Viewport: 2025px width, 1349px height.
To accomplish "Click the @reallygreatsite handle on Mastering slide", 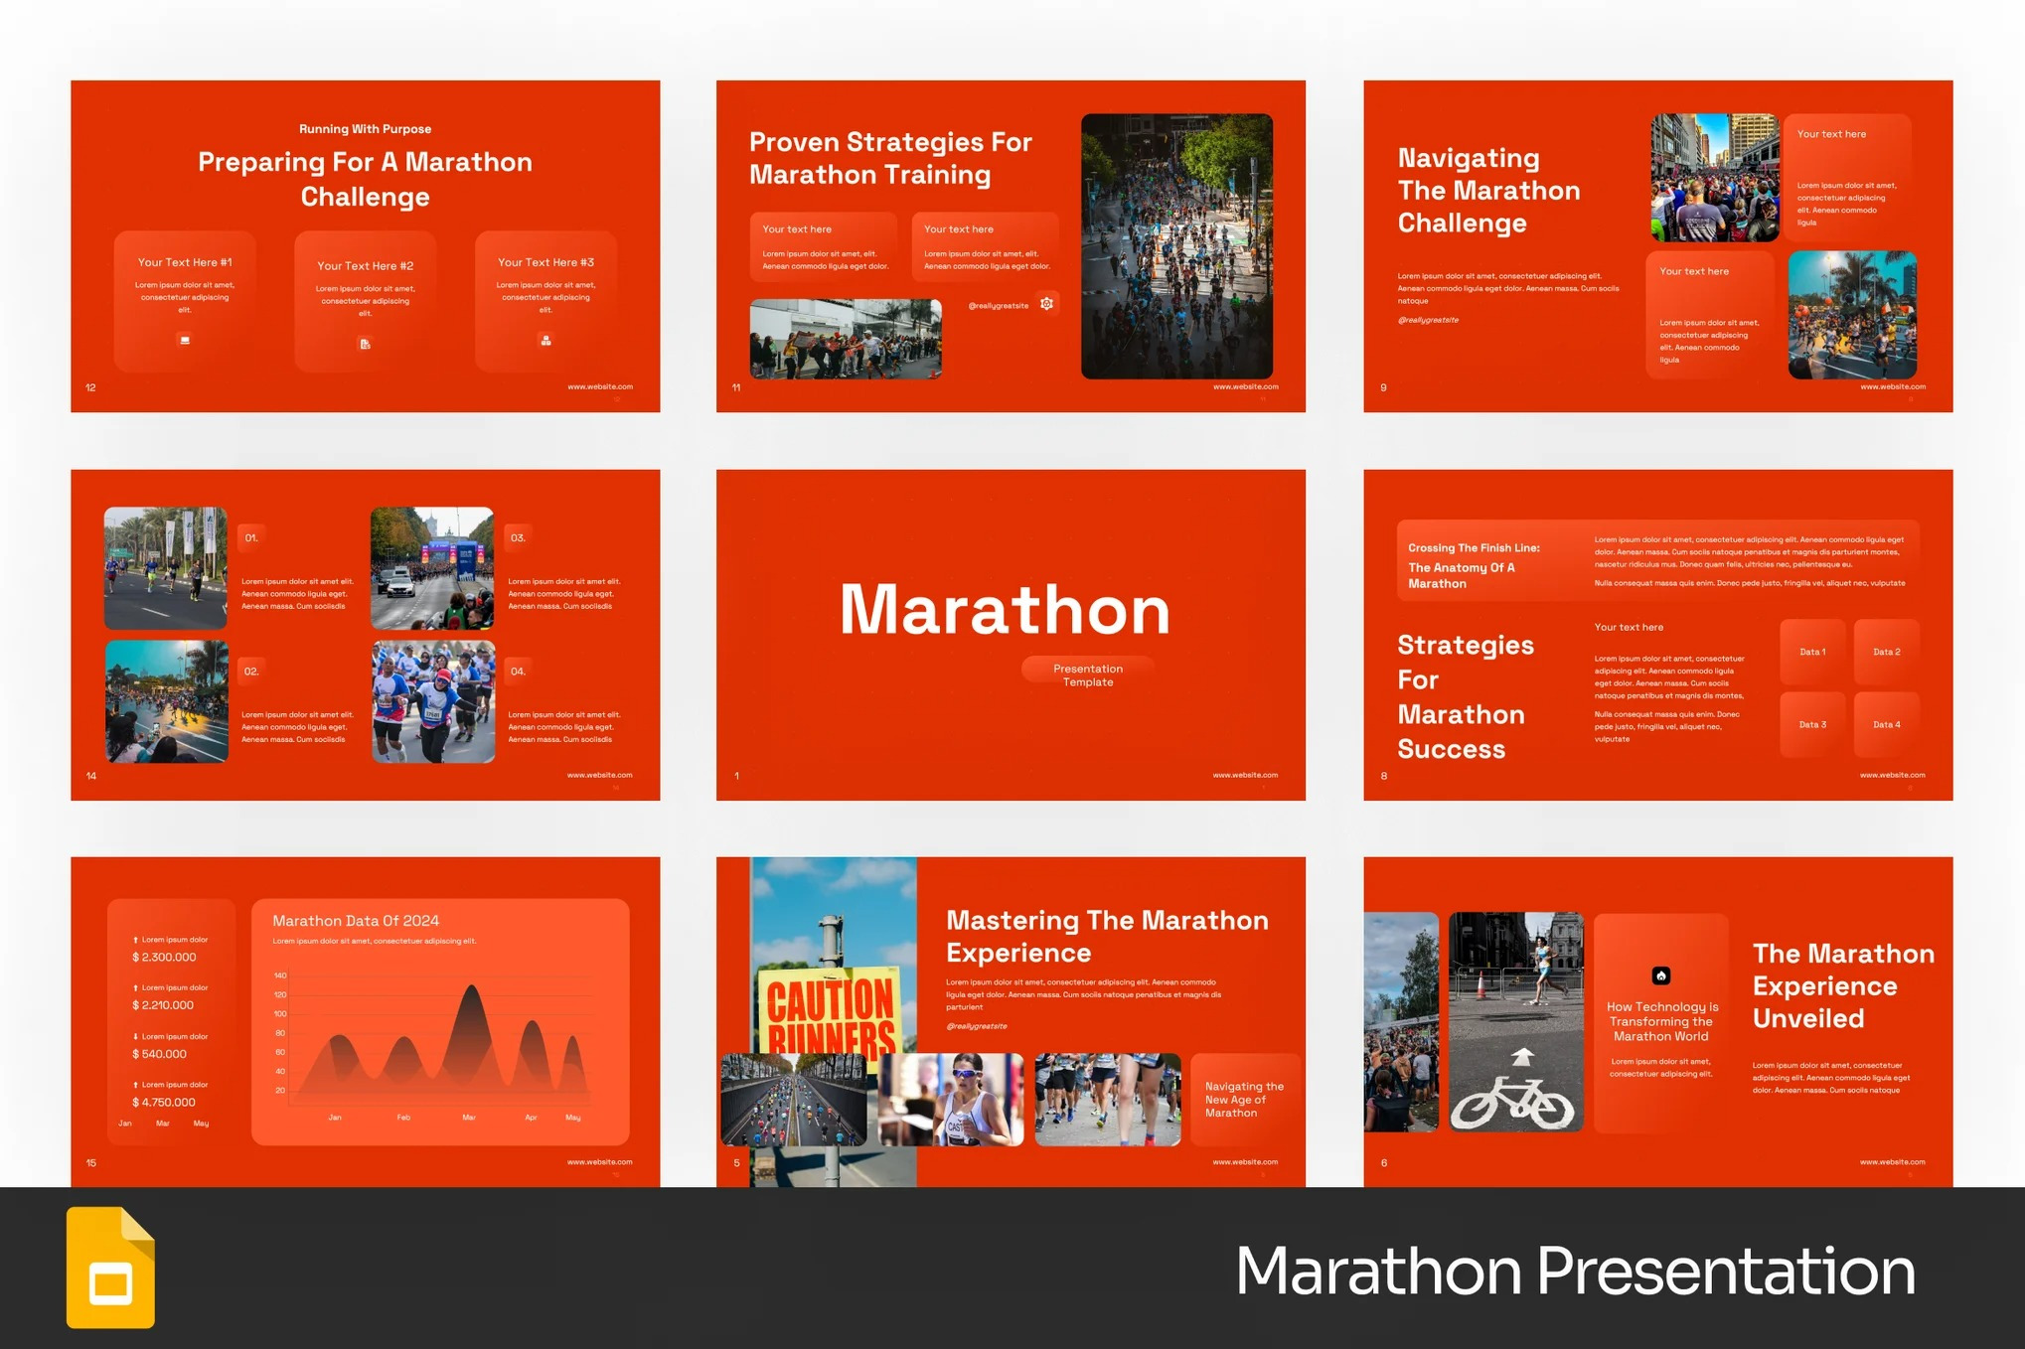I will pos(976,1026).
